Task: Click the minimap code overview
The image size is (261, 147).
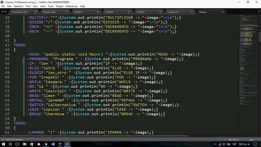Action: click(x=248, y=60)
